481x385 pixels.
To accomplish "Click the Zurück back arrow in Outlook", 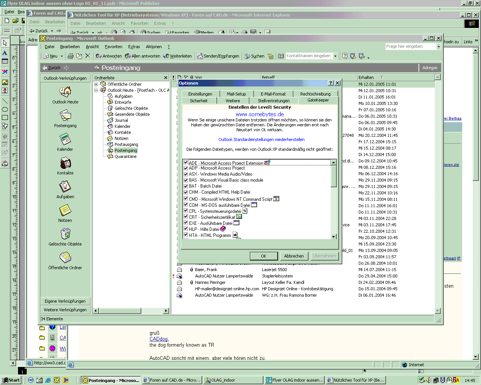I will (x=51, y=68).
